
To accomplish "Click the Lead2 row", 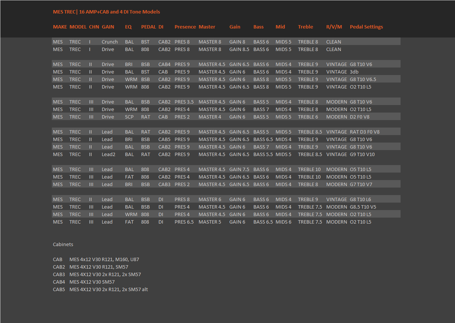I will click(x=226, y=154).
